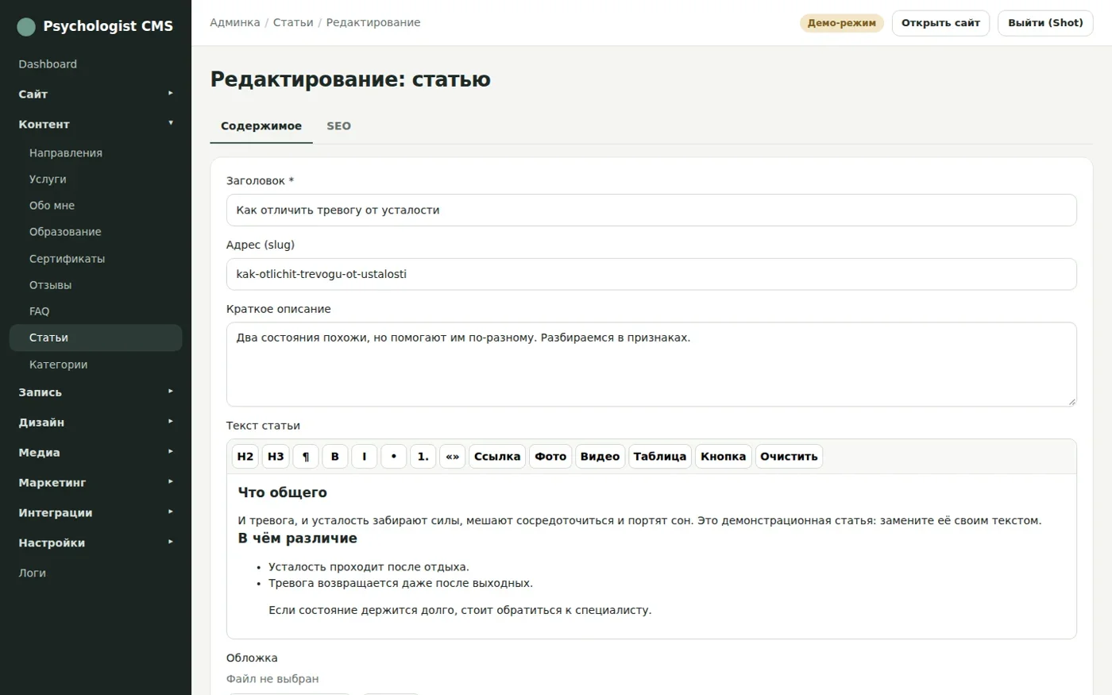This screenshot has width=1112, height=695.
Task: Insert a bulleted list
Action: pos(394,457)
